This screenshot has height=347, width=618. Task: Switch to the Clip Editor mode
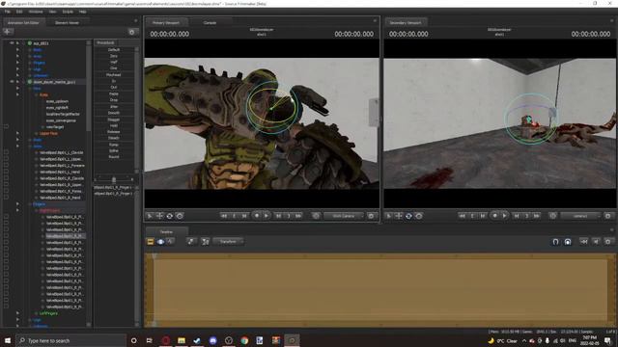pos(151,242)
